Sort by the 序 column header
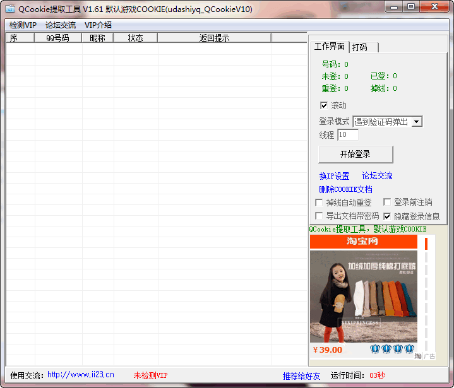This screenshot has height=388, width=454. coord(20,38)
